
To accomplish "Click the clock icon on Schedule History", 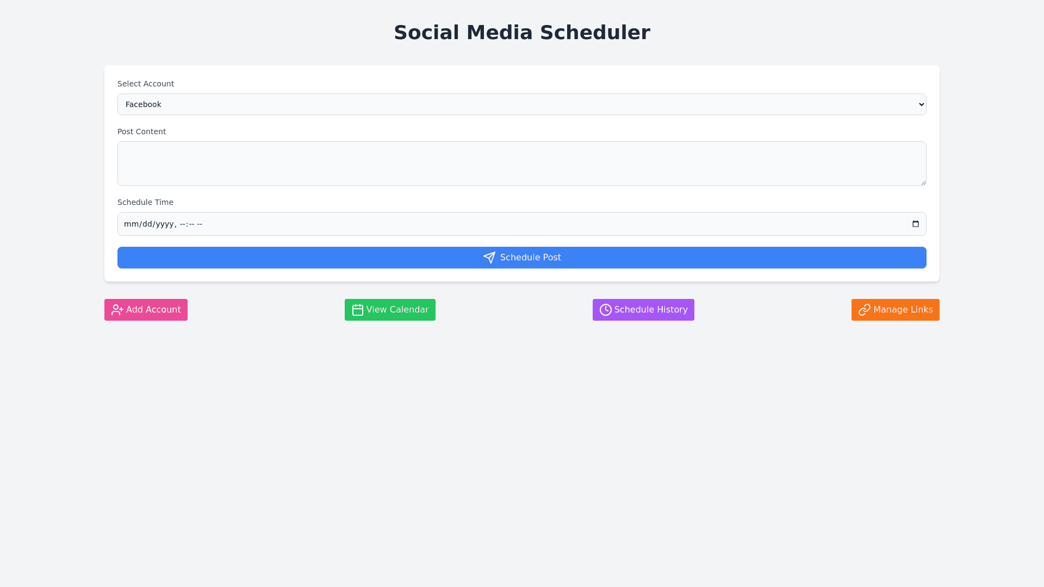I will coord(605,310).
